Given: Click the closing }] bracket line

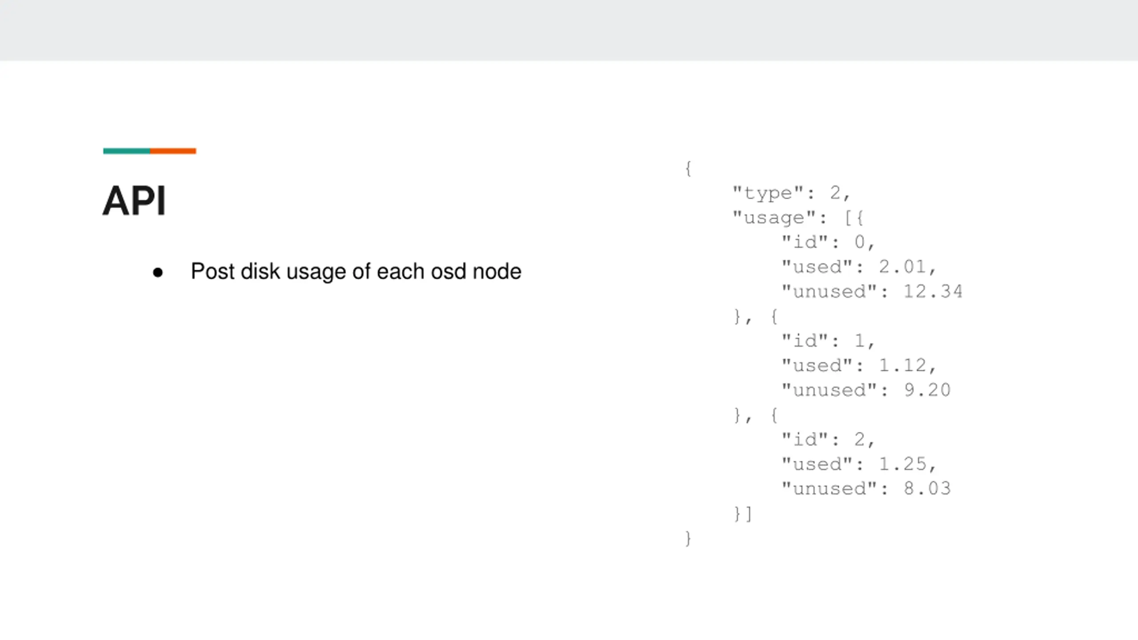Looking at the screenshot, I should (742, 514).
